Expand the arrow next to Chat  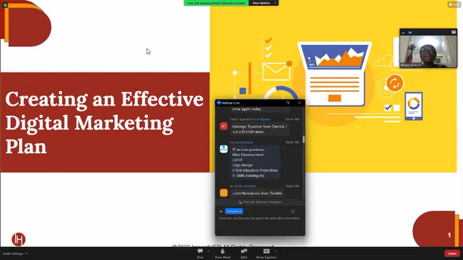coord(208,251)
